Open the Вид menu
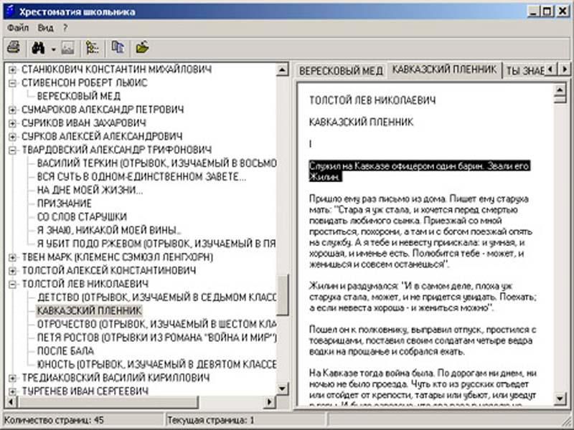 coord(45,28)
